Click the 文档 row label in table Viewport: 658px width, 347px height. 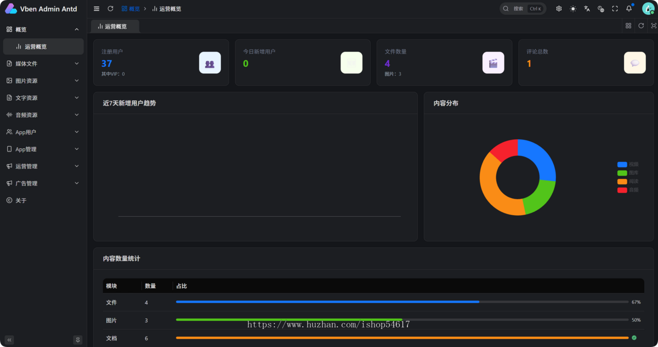point(111,338)
